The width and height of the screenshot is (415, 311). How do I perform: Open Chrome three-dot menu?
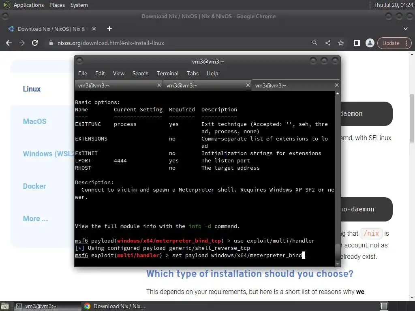(x=406, y=43)
